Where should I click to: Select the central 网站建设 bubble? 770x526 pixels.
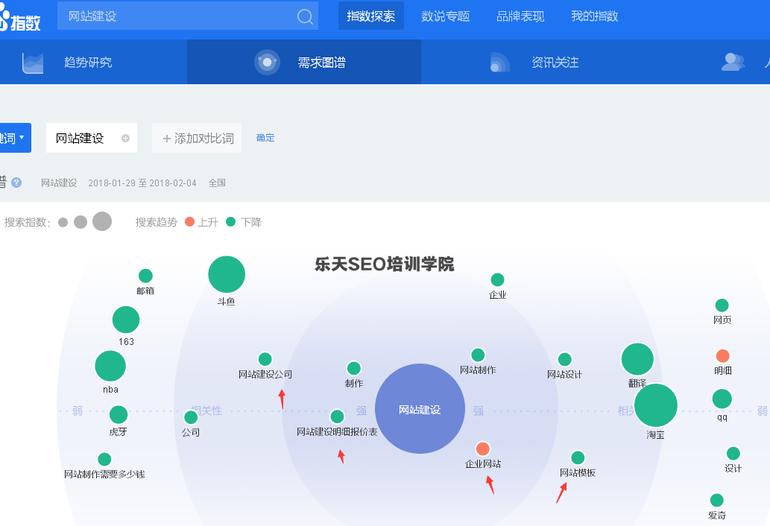pos(420,408)
